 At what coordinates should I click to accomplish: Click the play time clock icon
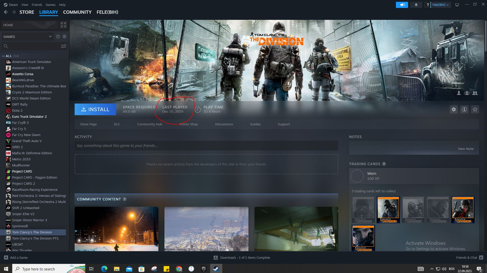coord(198,110)
